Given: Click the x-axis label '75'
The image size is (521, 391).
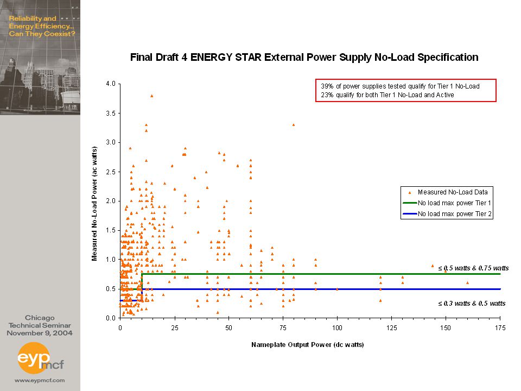Looking at the screenshot, I should [283, 328].
